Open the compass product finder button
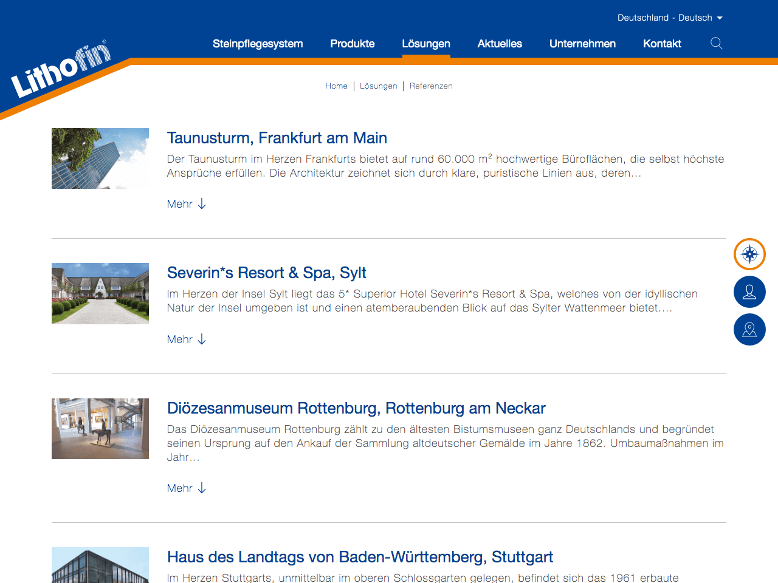This screenshot has height=583, width=778. click(x=749, y=254)
